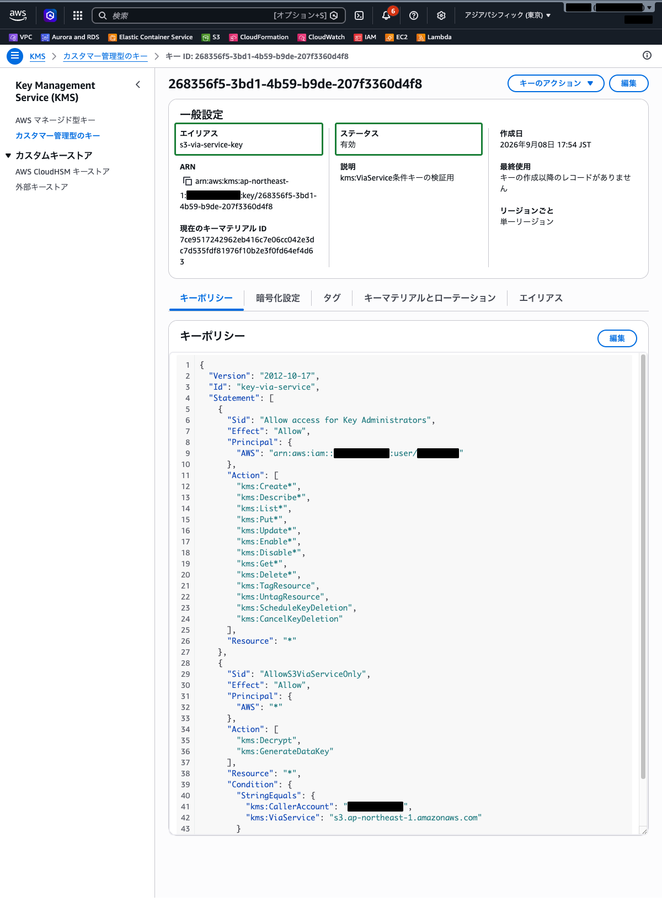The width and height of the screenshot is (662, 917).
Task: Toggle the hamburger navigation menu
Action: (x=15, y=56)
